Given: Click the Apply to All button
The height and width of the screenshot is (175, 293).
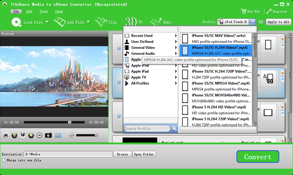Looking at the screenshot, I should 278,22.
